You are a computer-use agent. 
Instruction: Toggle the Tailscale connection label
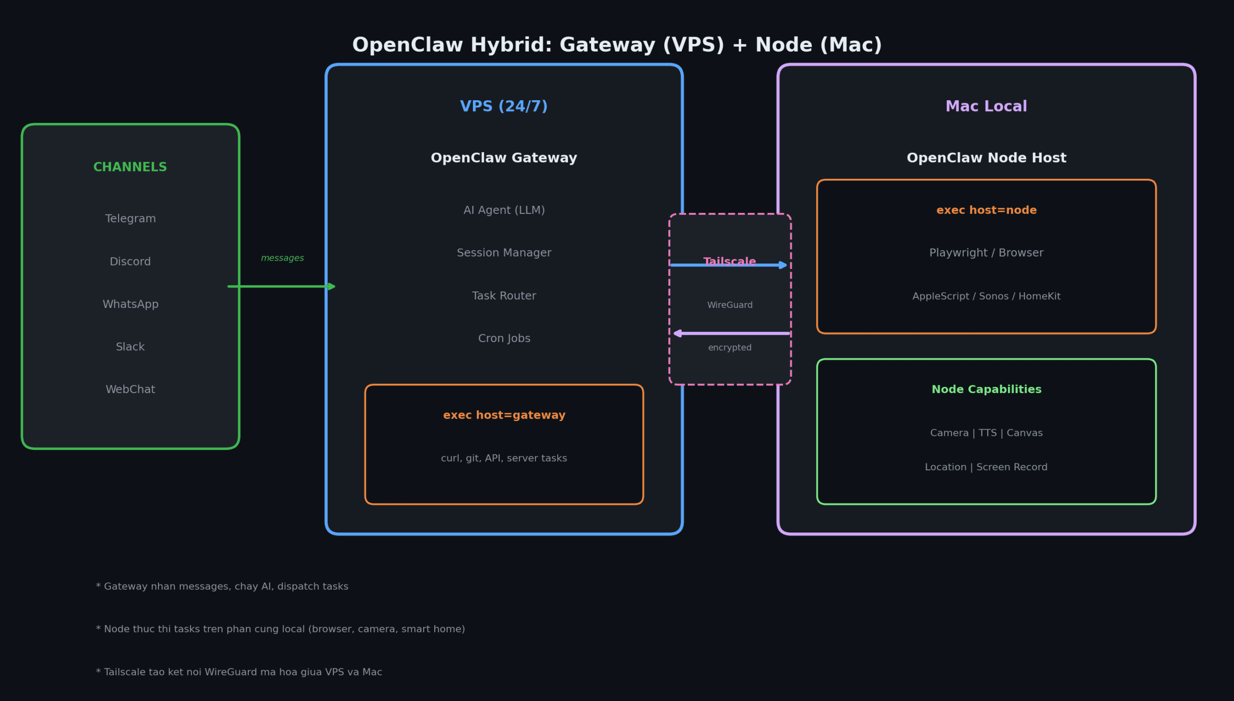729,261
